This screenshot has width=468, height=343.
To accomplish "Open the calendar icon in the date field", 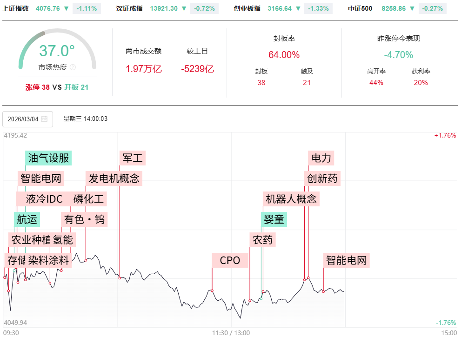I will [x=44, y=119].
